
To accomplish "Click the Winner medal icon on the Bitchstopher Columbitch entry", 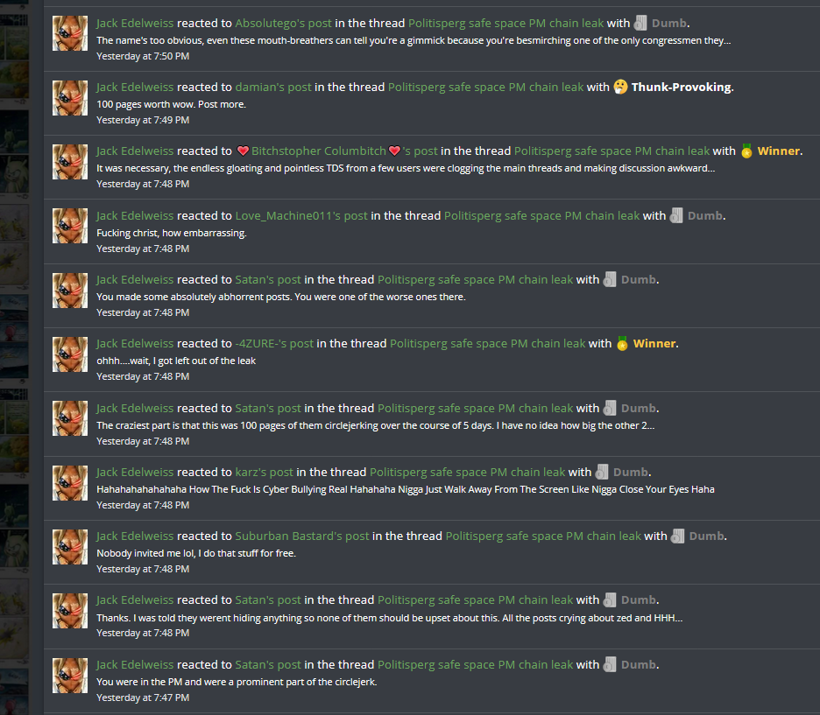I will (746, 151).
